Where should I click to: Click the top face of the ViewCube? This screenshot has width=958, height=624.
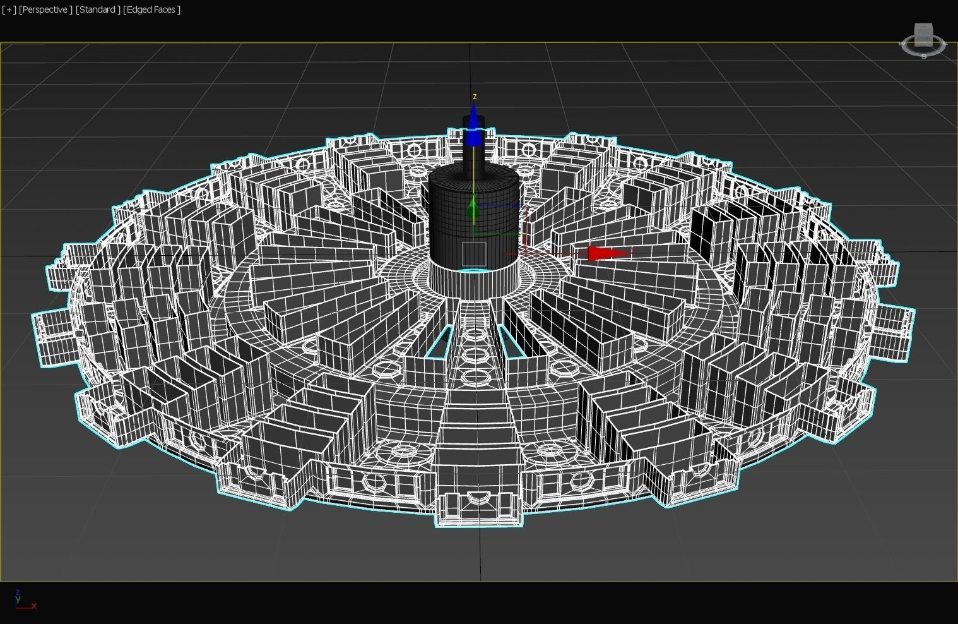(x=923, y=27)
